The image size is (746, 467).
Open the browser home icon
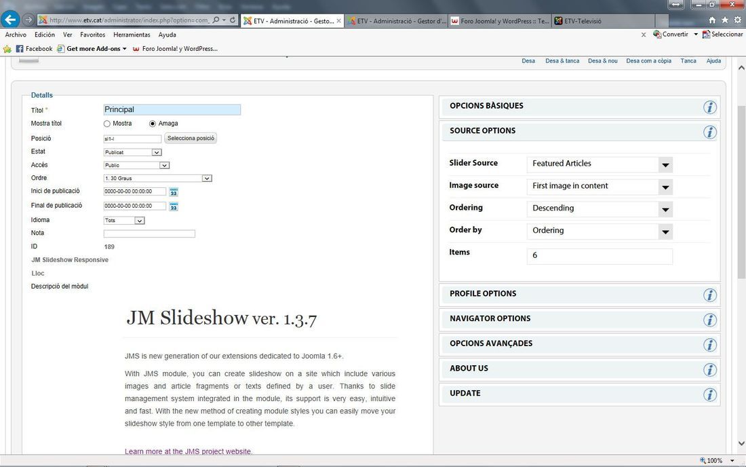(x=712, y=20)
